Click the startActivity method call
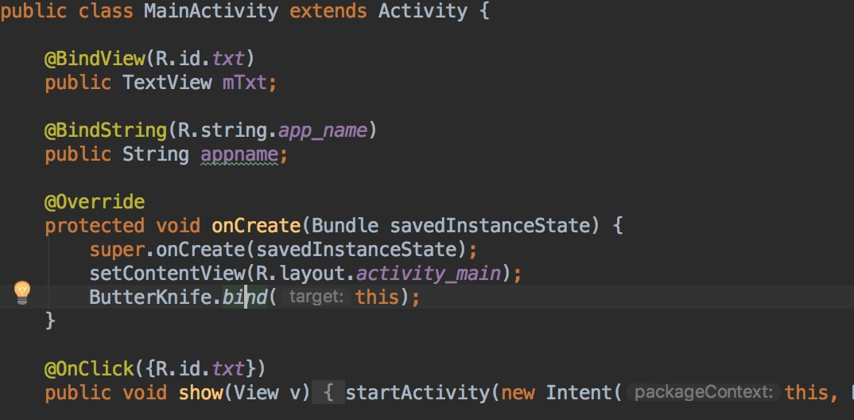 coord(417,393)
